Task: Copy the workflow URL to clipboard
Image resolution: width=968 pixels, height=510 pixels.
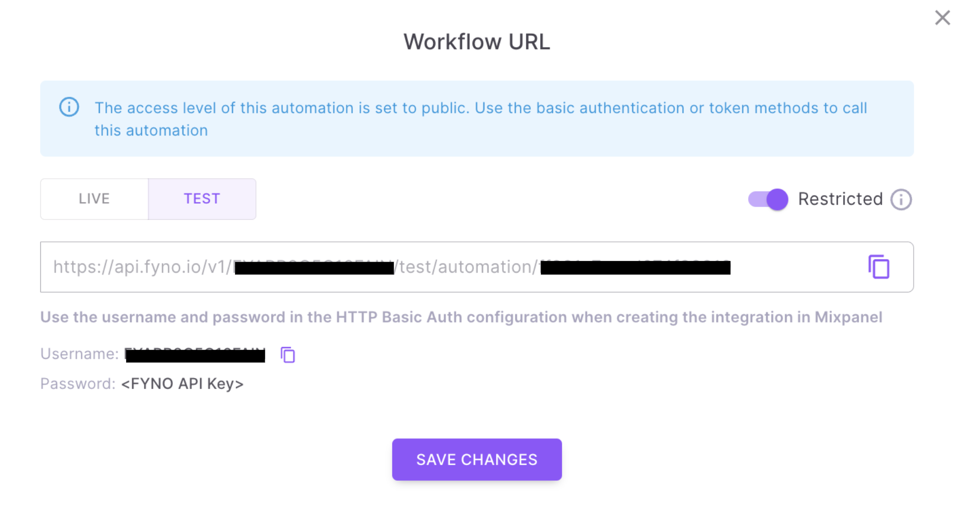Action: [x=878, y=267]
